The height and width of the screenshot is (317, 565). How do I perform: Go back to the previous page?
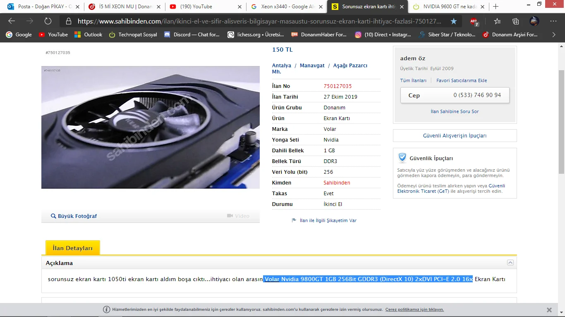[x=12, y=21]
